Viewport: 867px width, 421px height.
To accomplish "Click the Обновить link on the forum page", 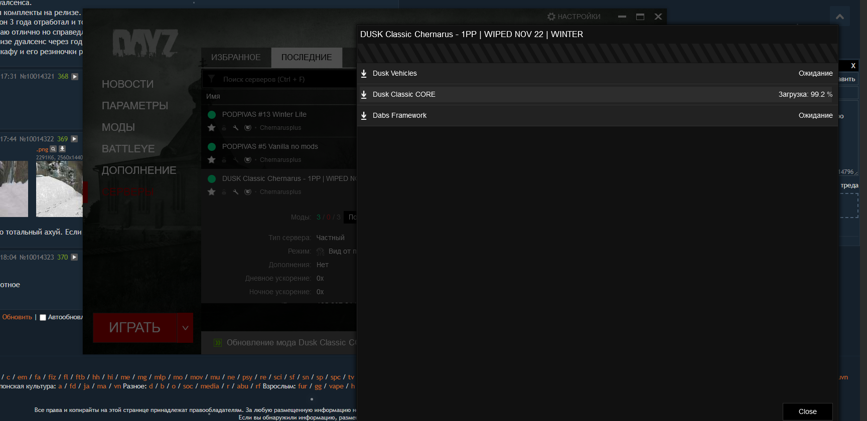I will (17, 317).
